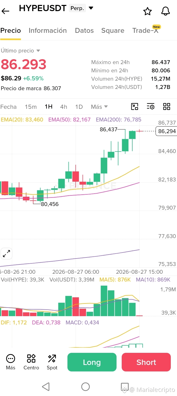
Task: Tap the 2026-08-27 15:00 time label
Action: point(140,272)
